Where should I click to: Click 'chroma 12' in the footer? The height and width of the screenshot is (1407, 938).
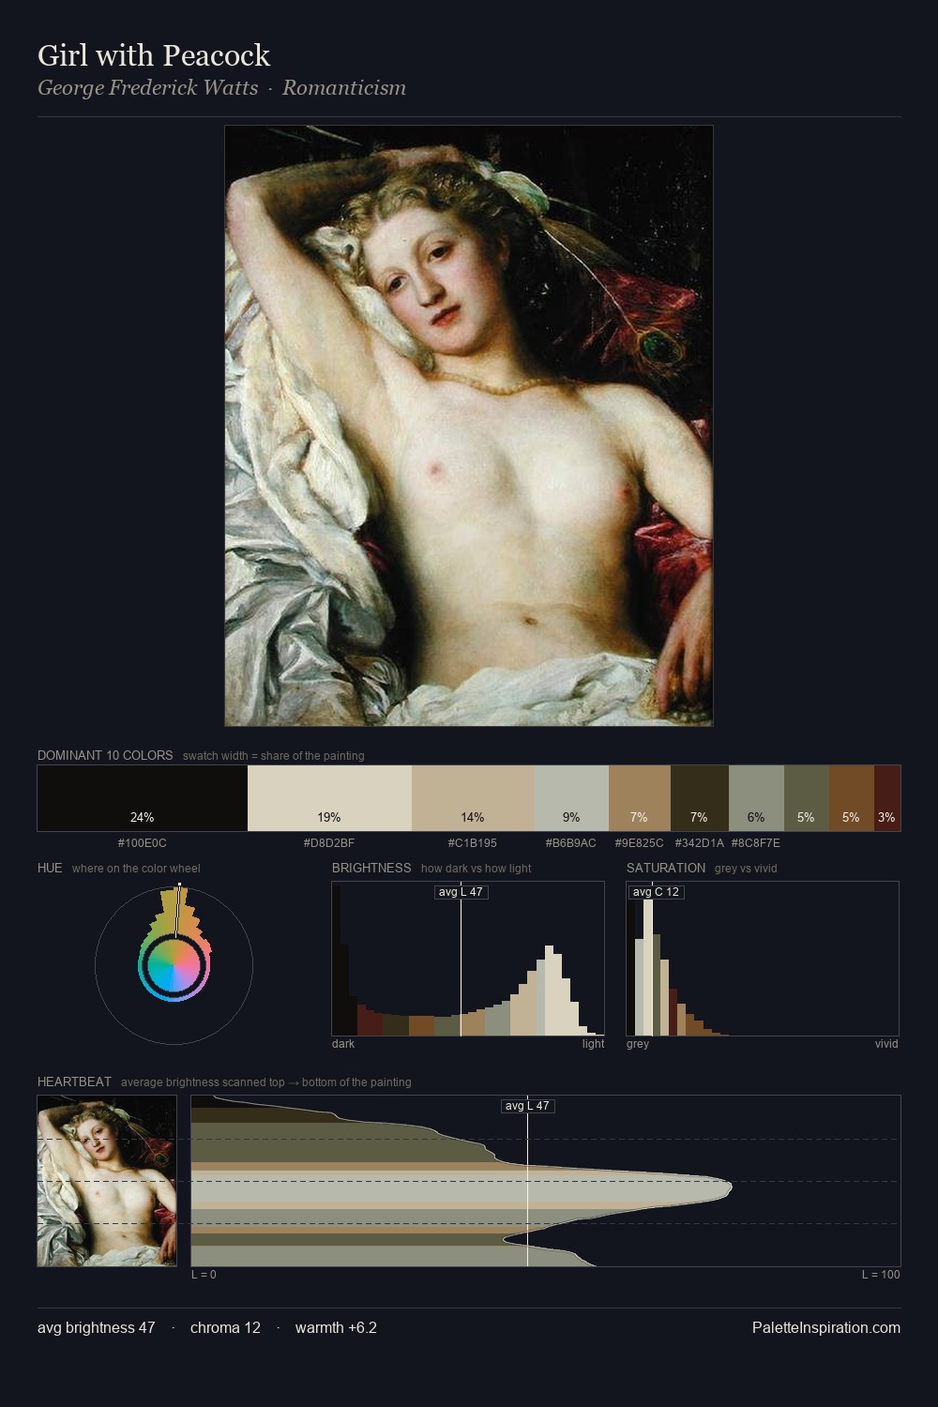pos(225,1327)
